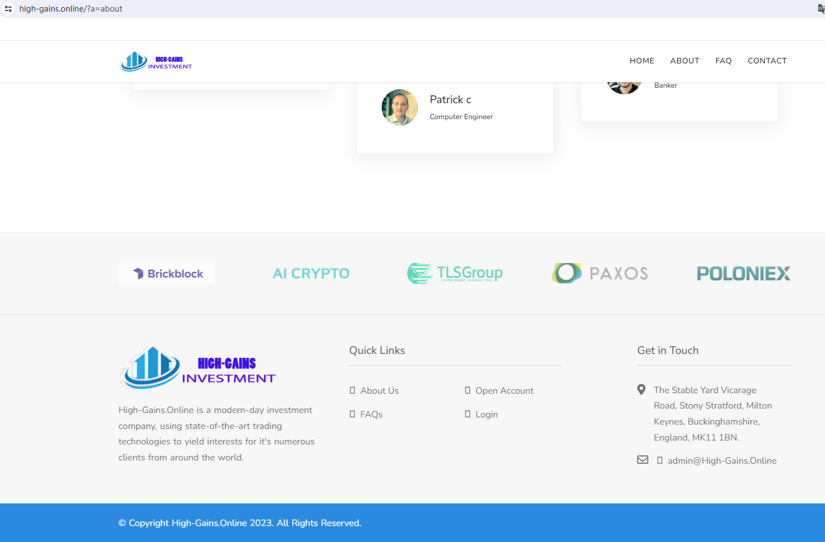Click the High-Gains Investment footer logo
The height and width of the screenshot is (542, 825).
pos(197,368)
